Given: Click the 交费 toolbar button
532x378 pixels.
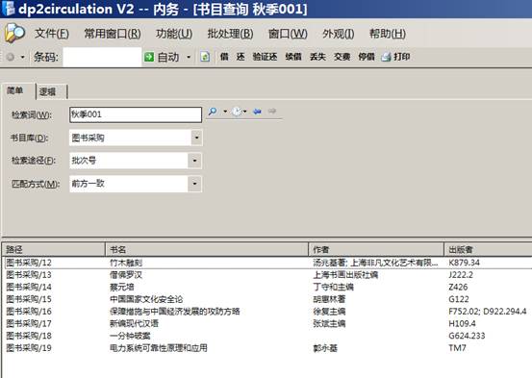Looking at the screenshot, I should coord(342,57).
